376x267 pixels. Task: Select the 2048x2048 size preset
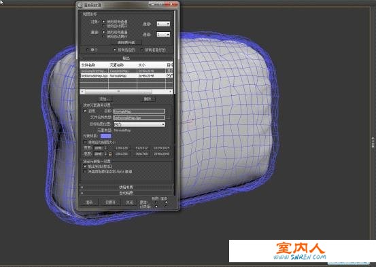[x=161, y=154]
